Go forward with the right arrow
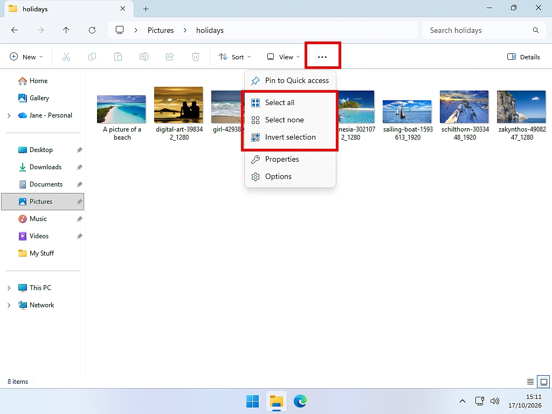The height and width of the screenshot is (414, 552). [x=40, y=30]
